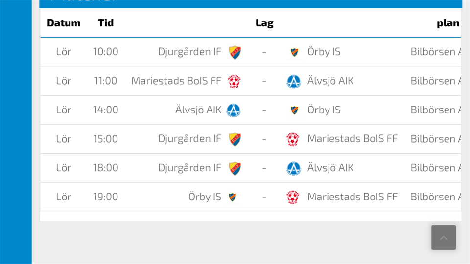Click Mariestads BoIS FF crest in 11:00 match
This screenshot has width=470, height=264.
click(x=235, y=81)
